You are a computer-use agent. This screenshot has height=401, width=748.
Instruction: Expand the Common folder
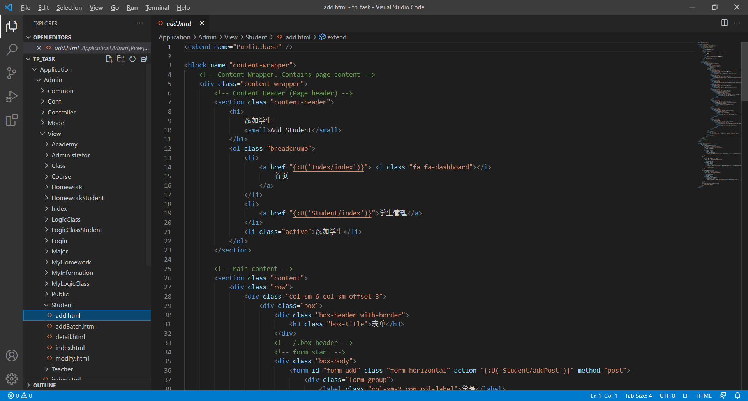(x=87, y=91)
